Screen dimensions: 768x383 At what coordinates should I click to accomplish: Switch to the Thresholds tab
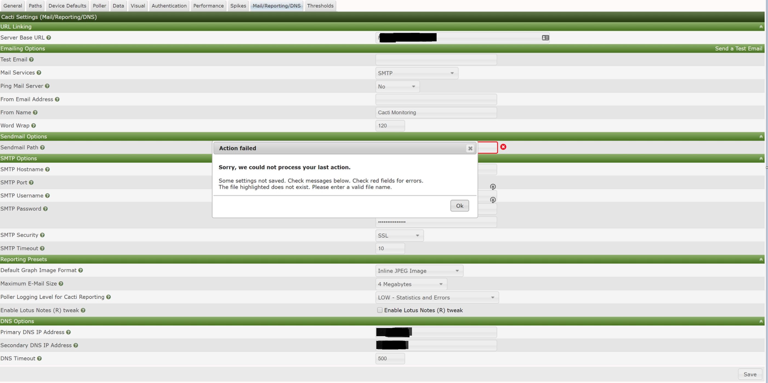pyautogui.click(x=320, y=6)
